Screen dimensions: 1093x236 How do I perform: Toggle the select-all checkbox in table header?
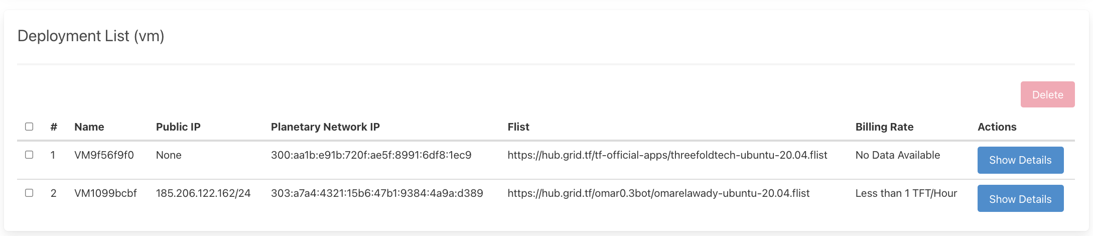point(29,127)
